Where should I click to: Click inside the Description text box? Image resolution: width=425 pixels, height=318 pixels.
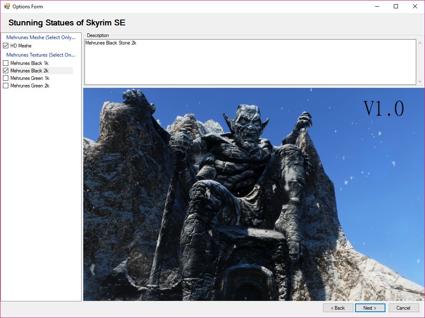click(x=250, y=62)
